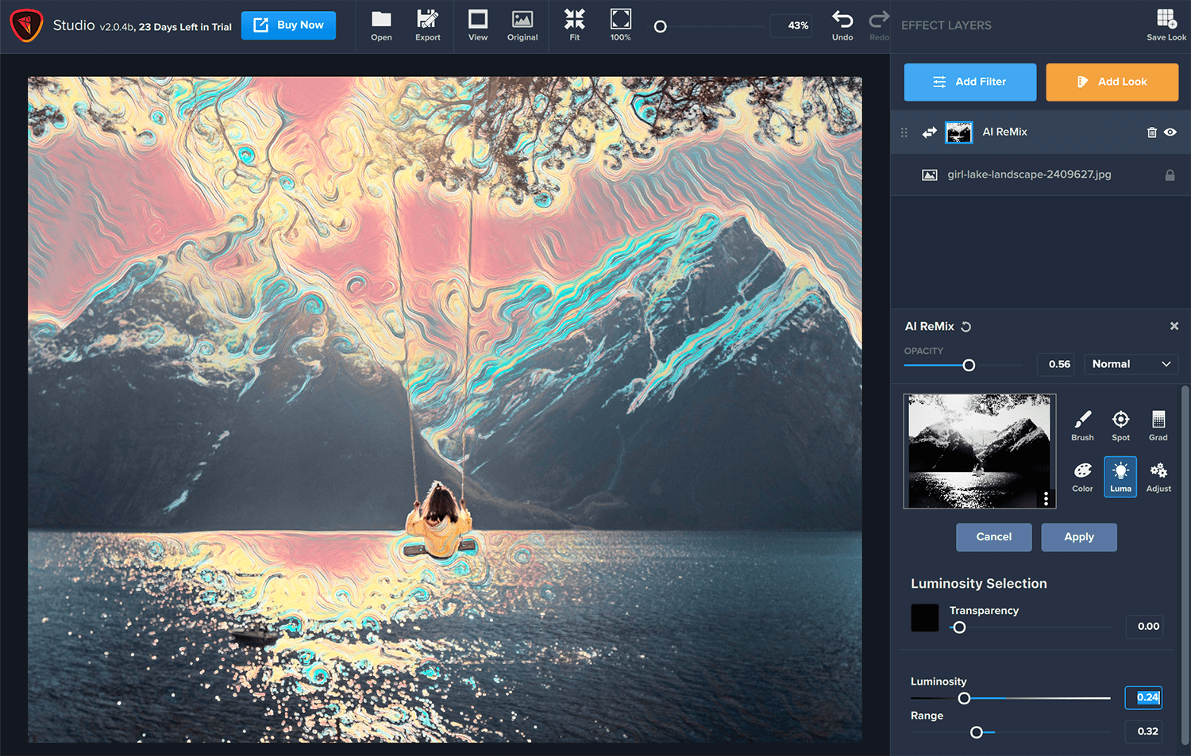Show the Original image preview
Viewport: 1191px width, 756px height.
pyautogui.click(x=522, y=25)
